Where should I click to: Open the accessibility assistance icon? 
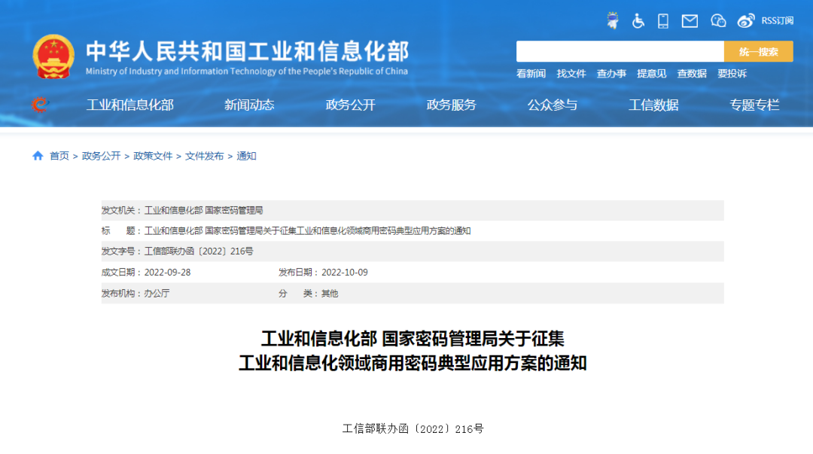[638, 21]
